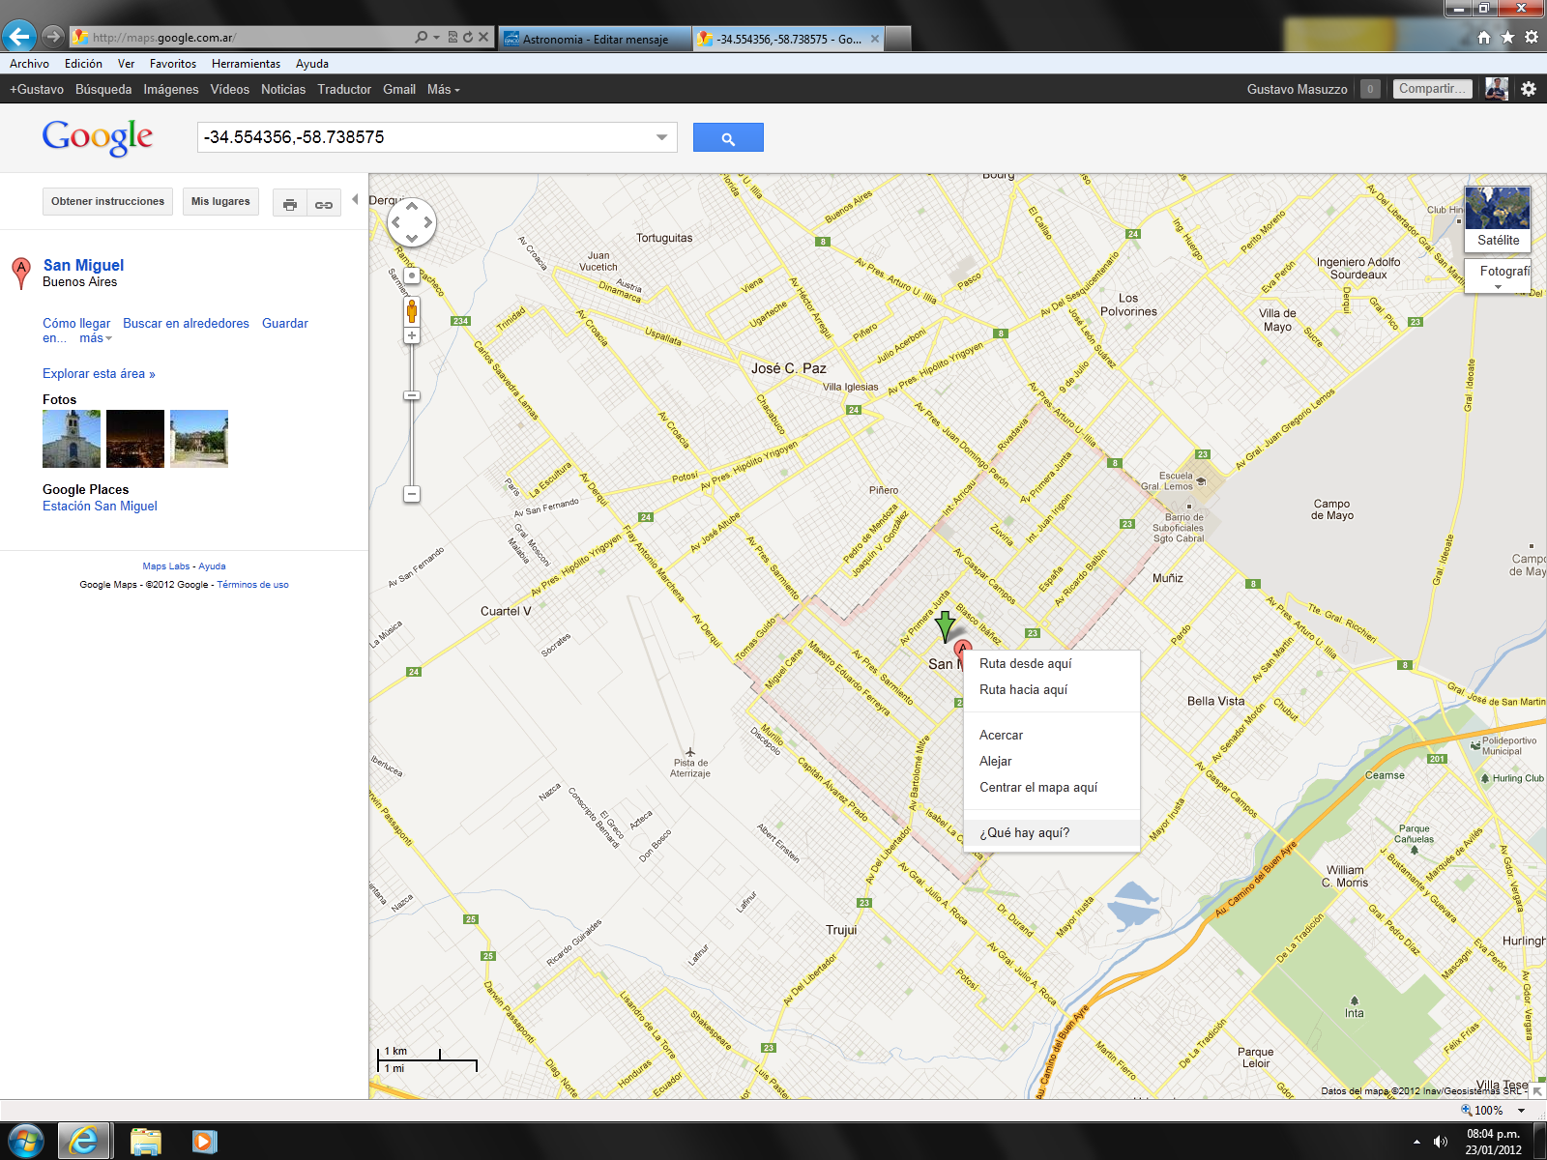Click the Guardar link
This screenshot has height=1160, width=1547.
point(285,324)
